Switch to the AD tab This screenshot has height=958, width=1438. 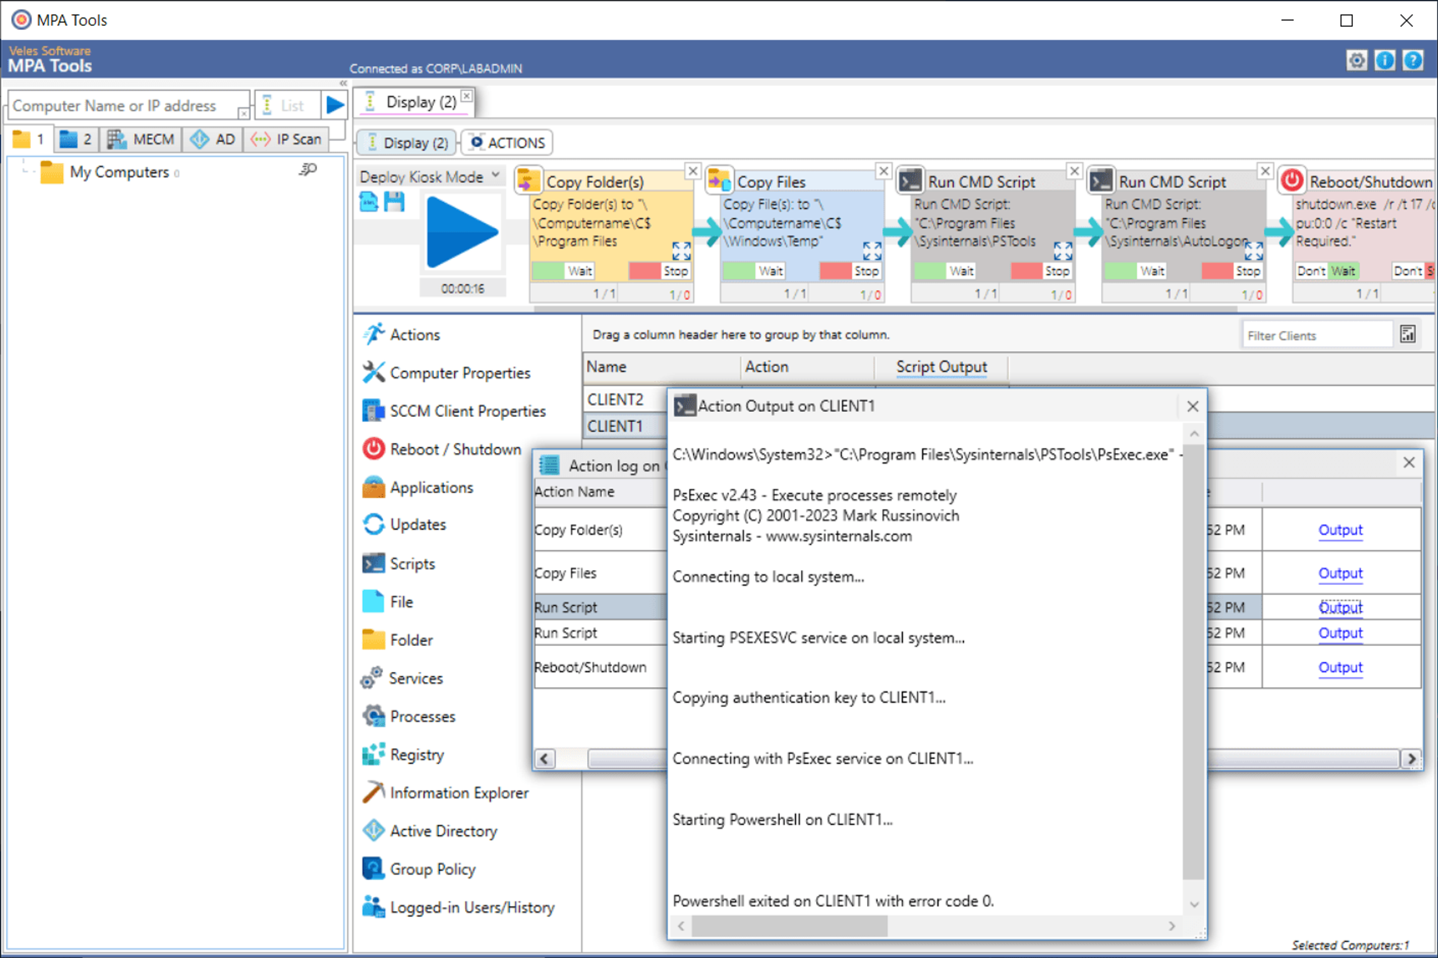coord(212,139)
